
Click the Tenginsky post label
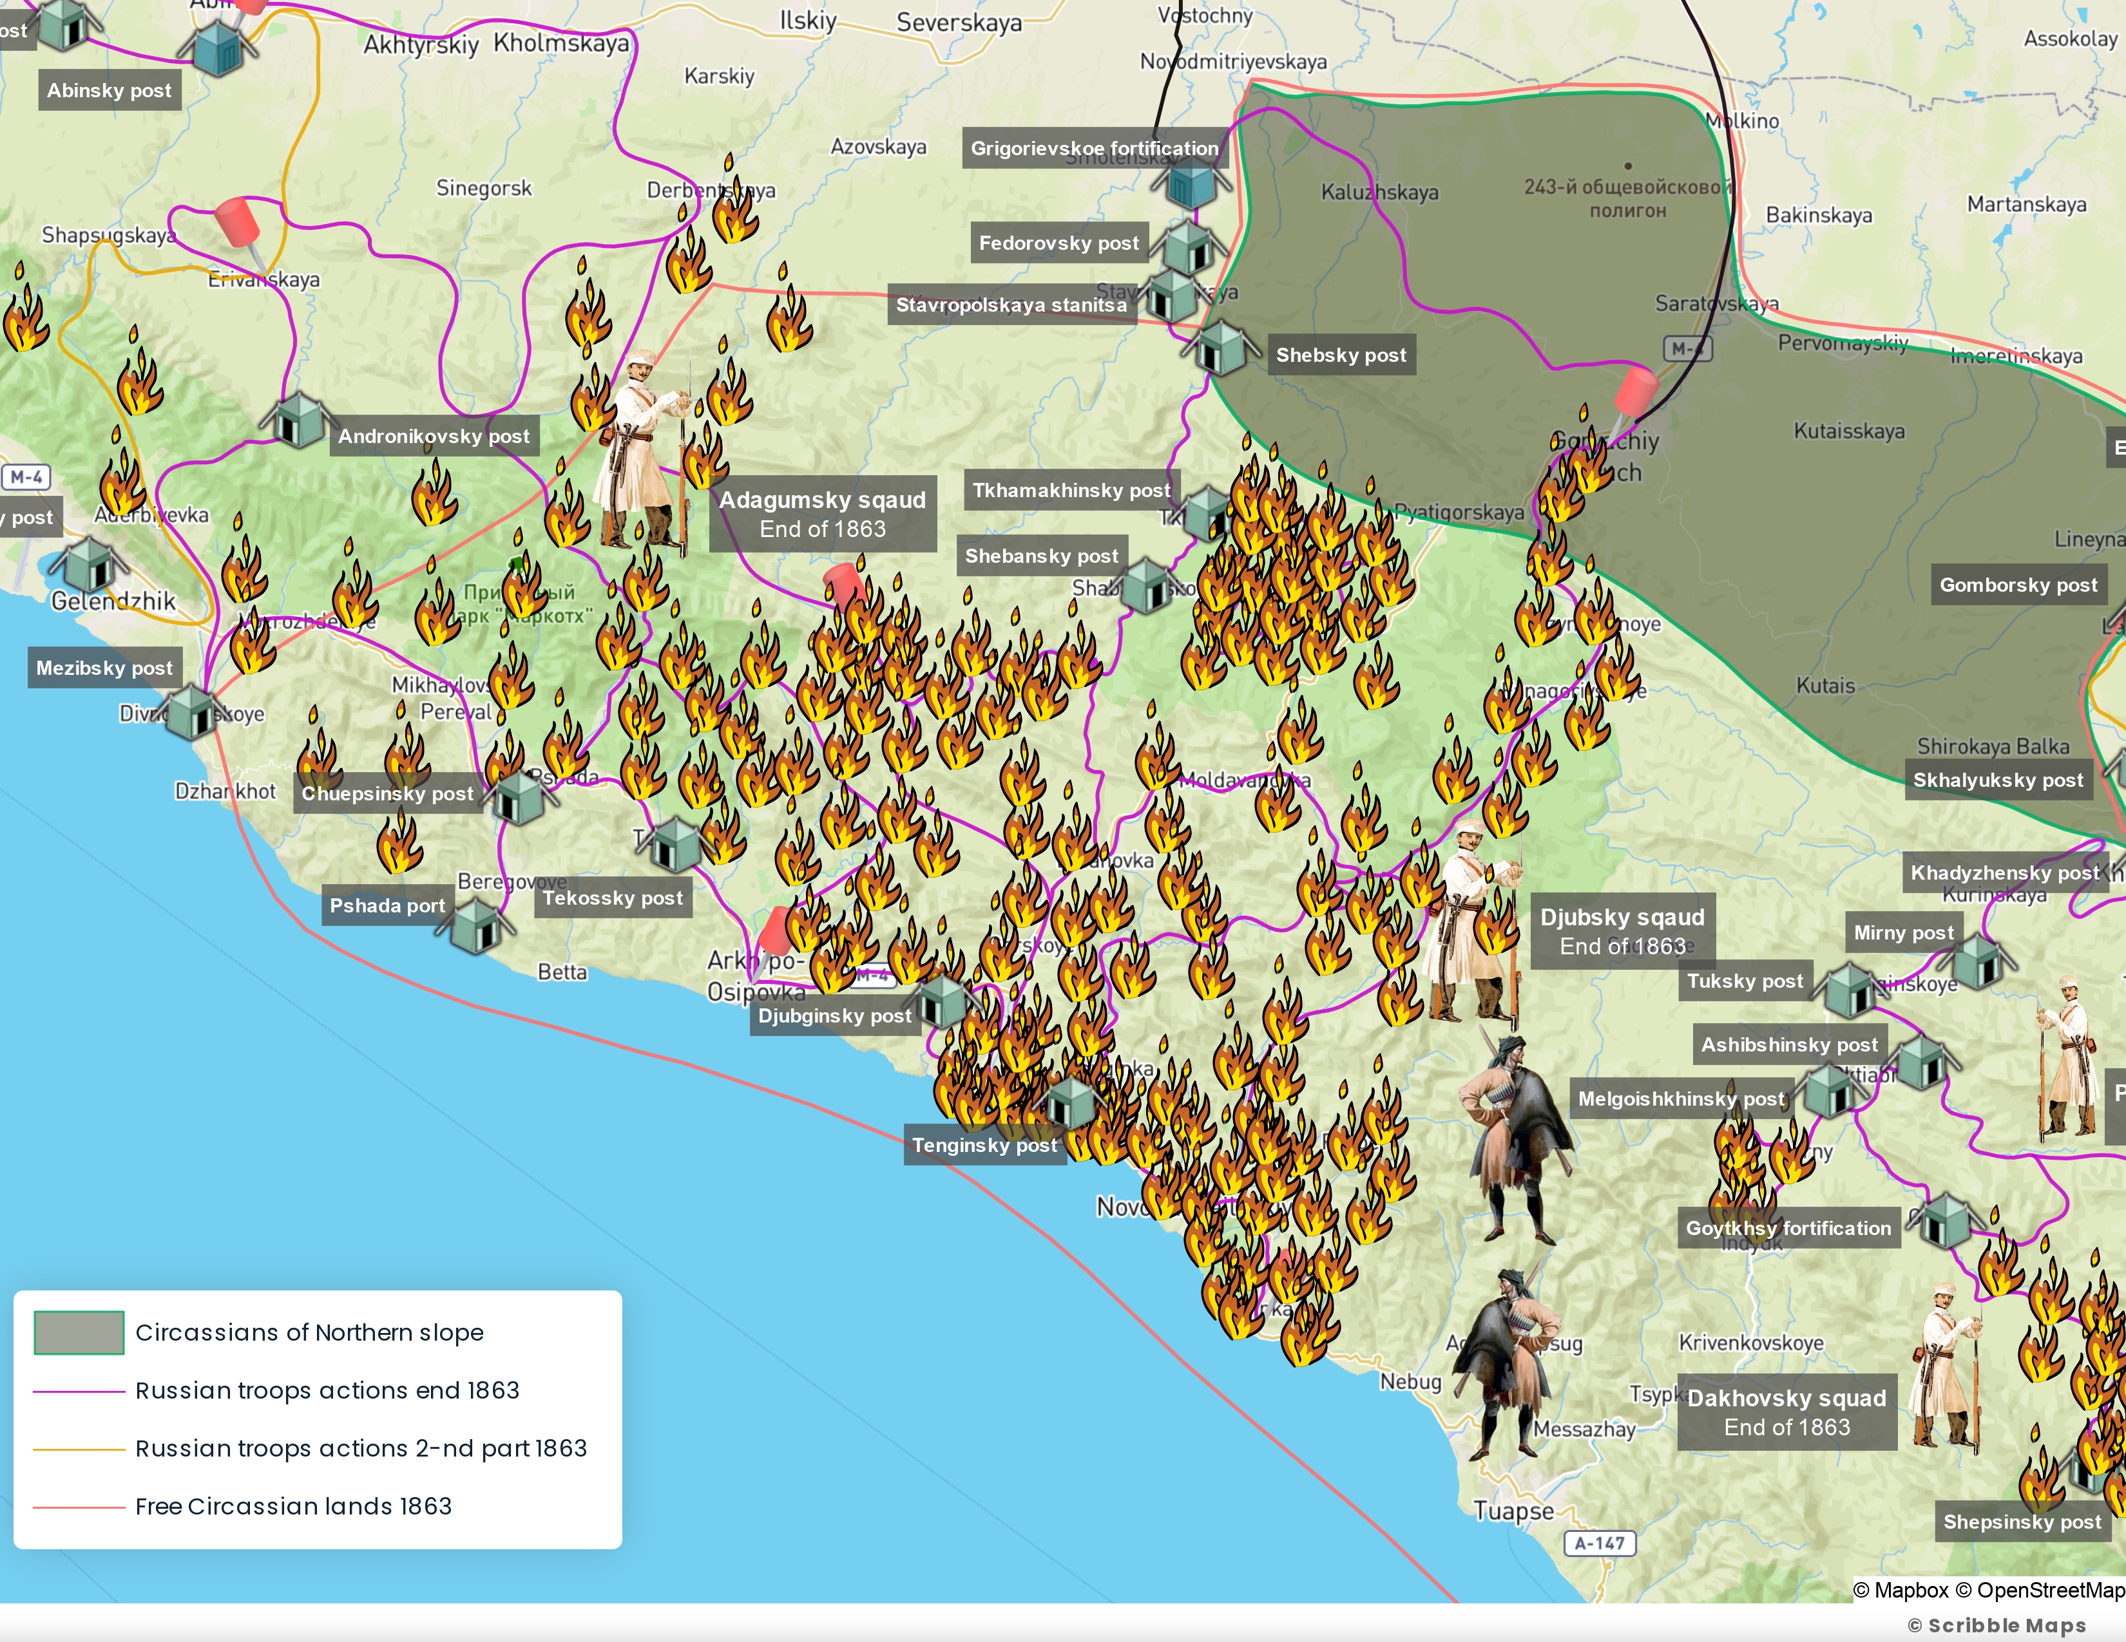(x=984, y=1145)
